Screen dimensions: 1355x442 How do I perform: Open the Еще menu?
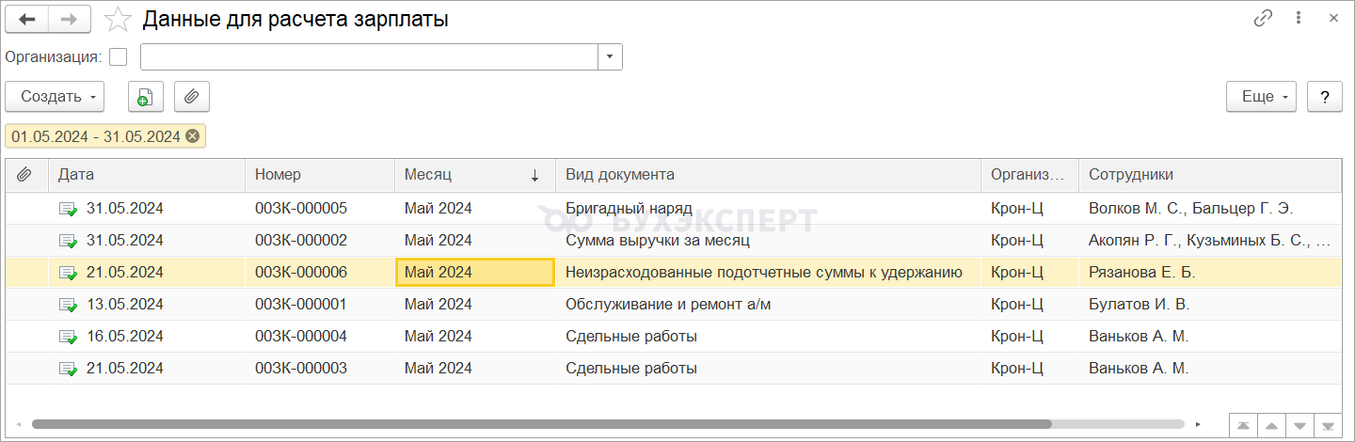click(1261, 97)
